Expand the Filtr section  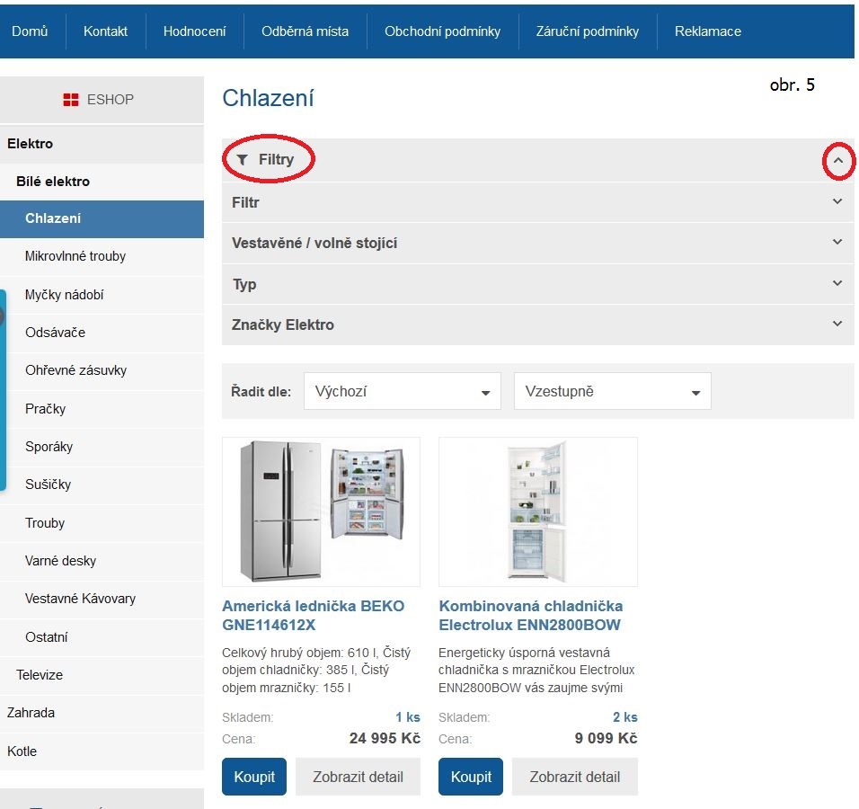point(537,202)
